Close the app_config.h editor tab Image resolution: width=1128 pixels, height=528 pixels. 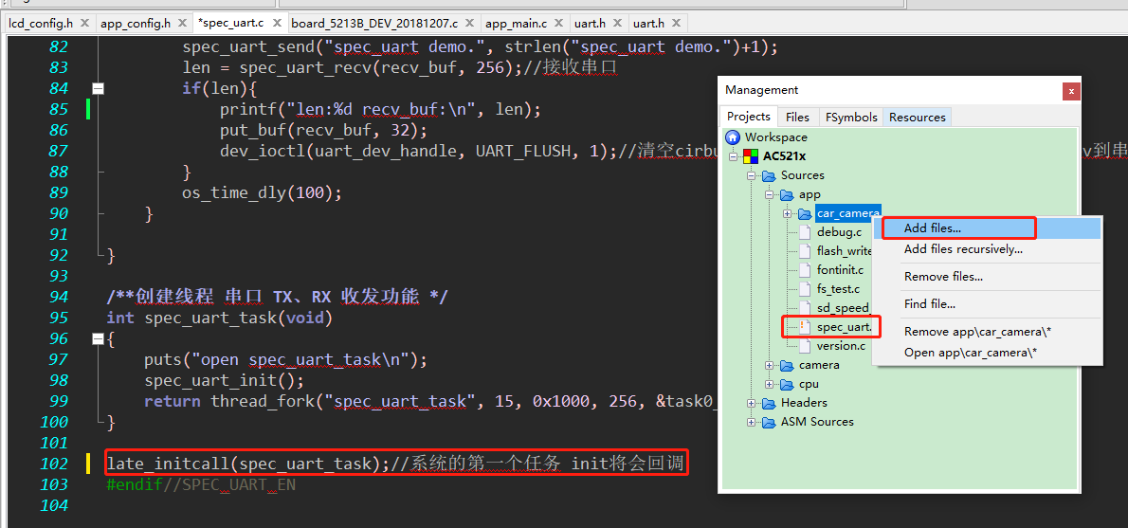(182, 23)
